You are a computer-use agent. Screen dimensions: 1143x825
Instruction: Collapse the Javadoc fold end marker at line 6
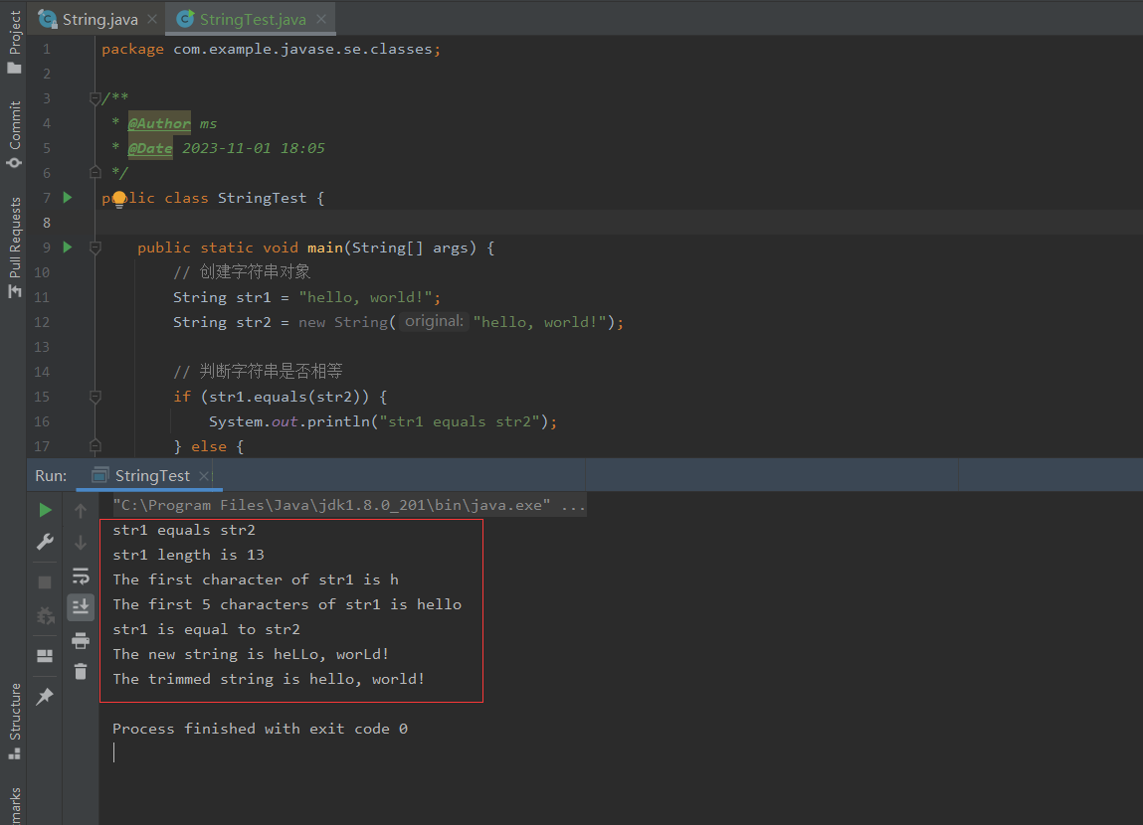coord(95,173)
